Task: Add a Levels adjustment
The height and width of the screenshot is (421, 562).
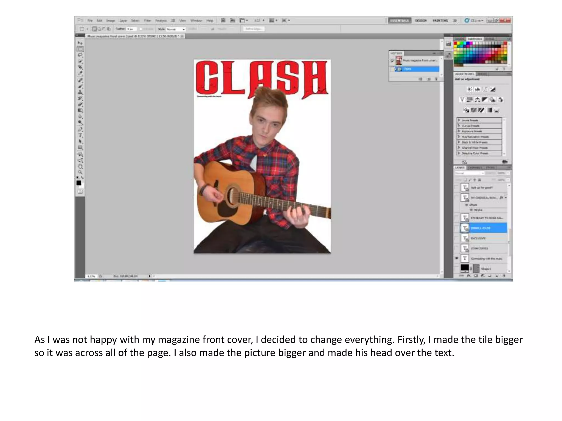Action: [x=477, y=89]
